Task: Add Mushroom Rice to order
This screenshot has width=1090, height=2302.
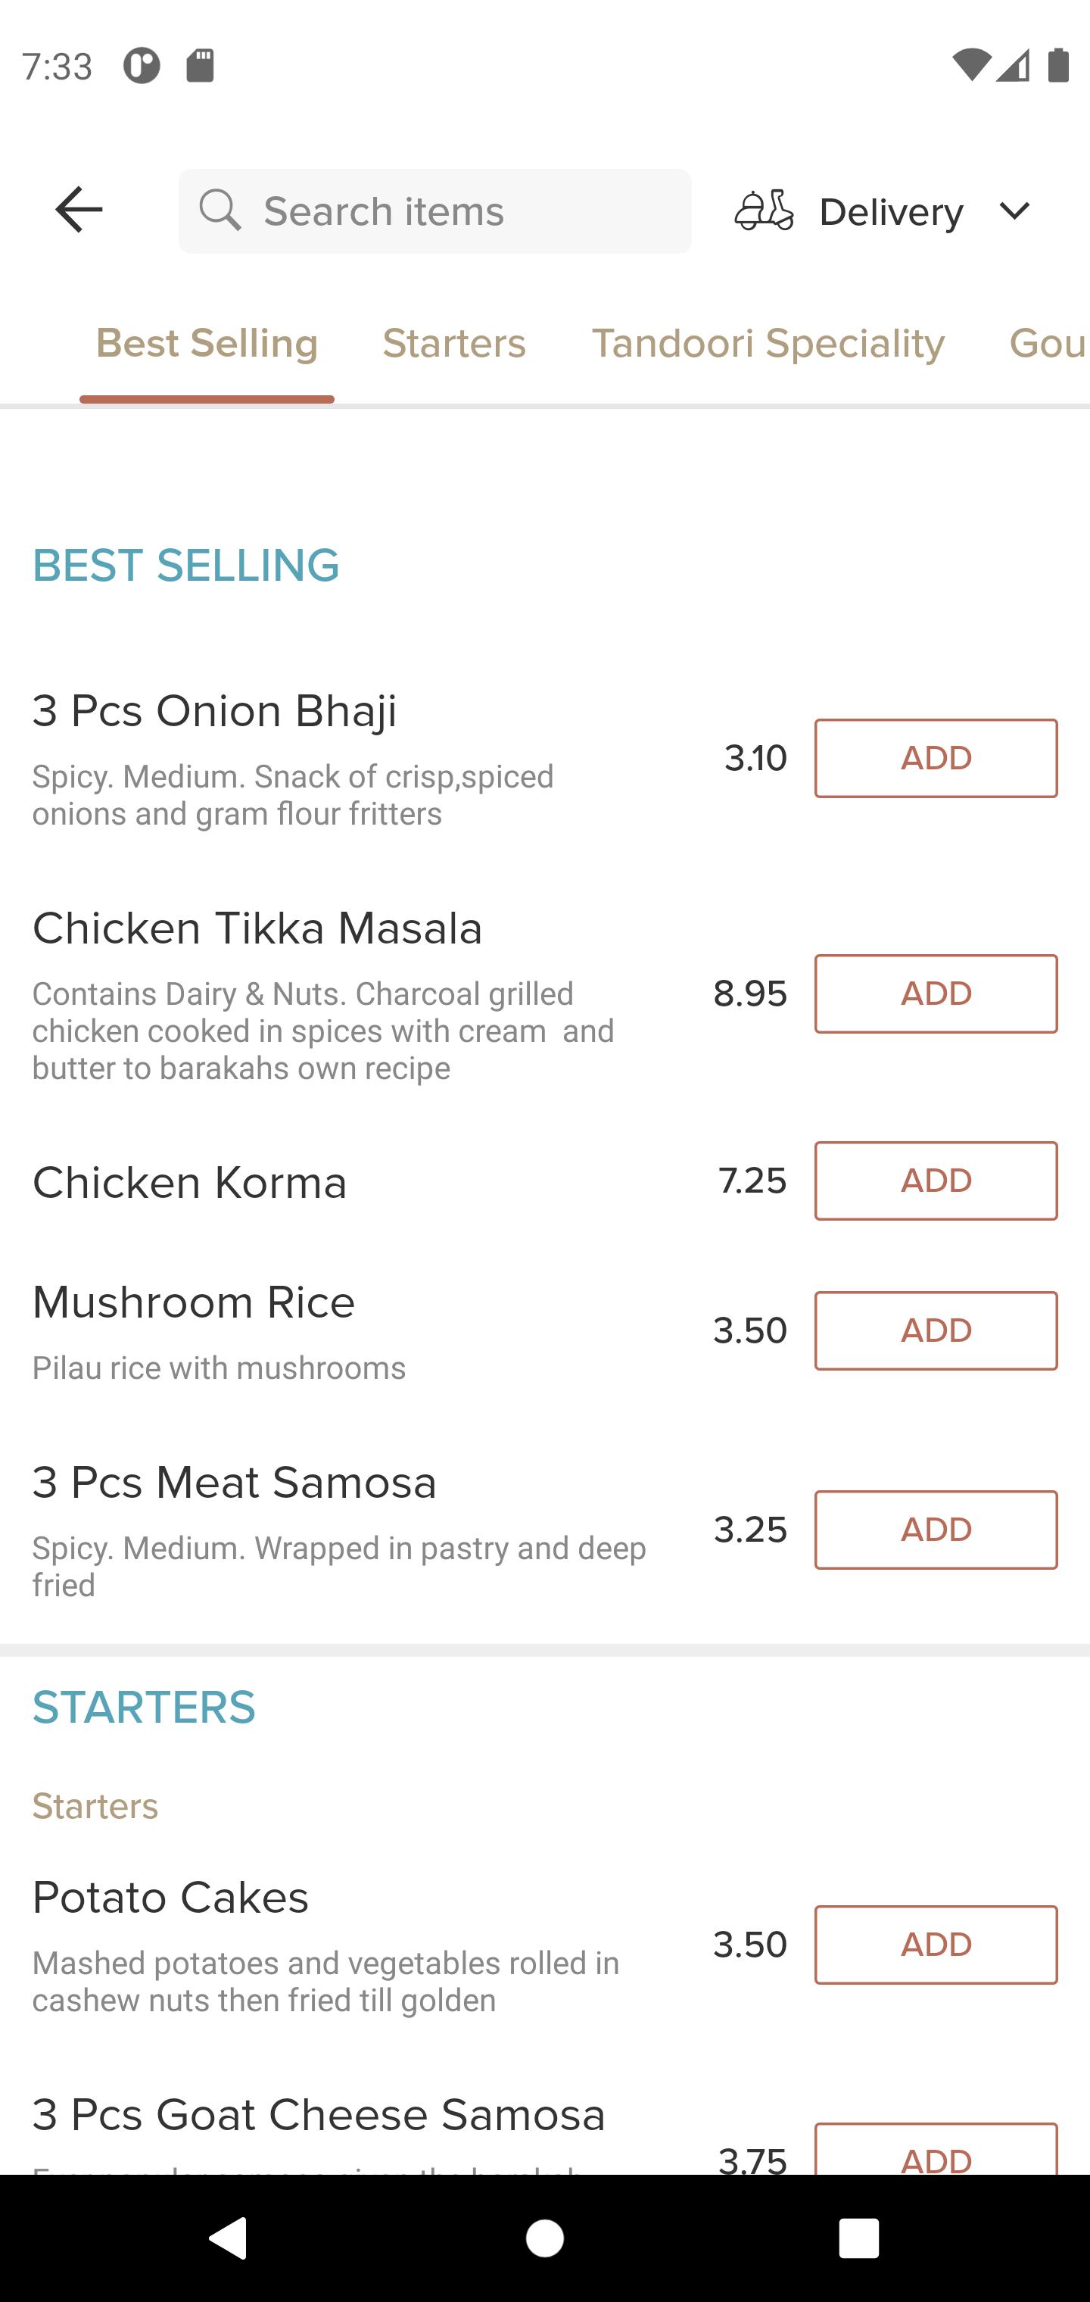Action: (x=936, y=1330)
